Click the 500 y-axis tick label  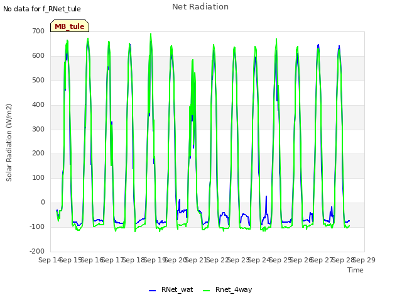coord(38,80)
